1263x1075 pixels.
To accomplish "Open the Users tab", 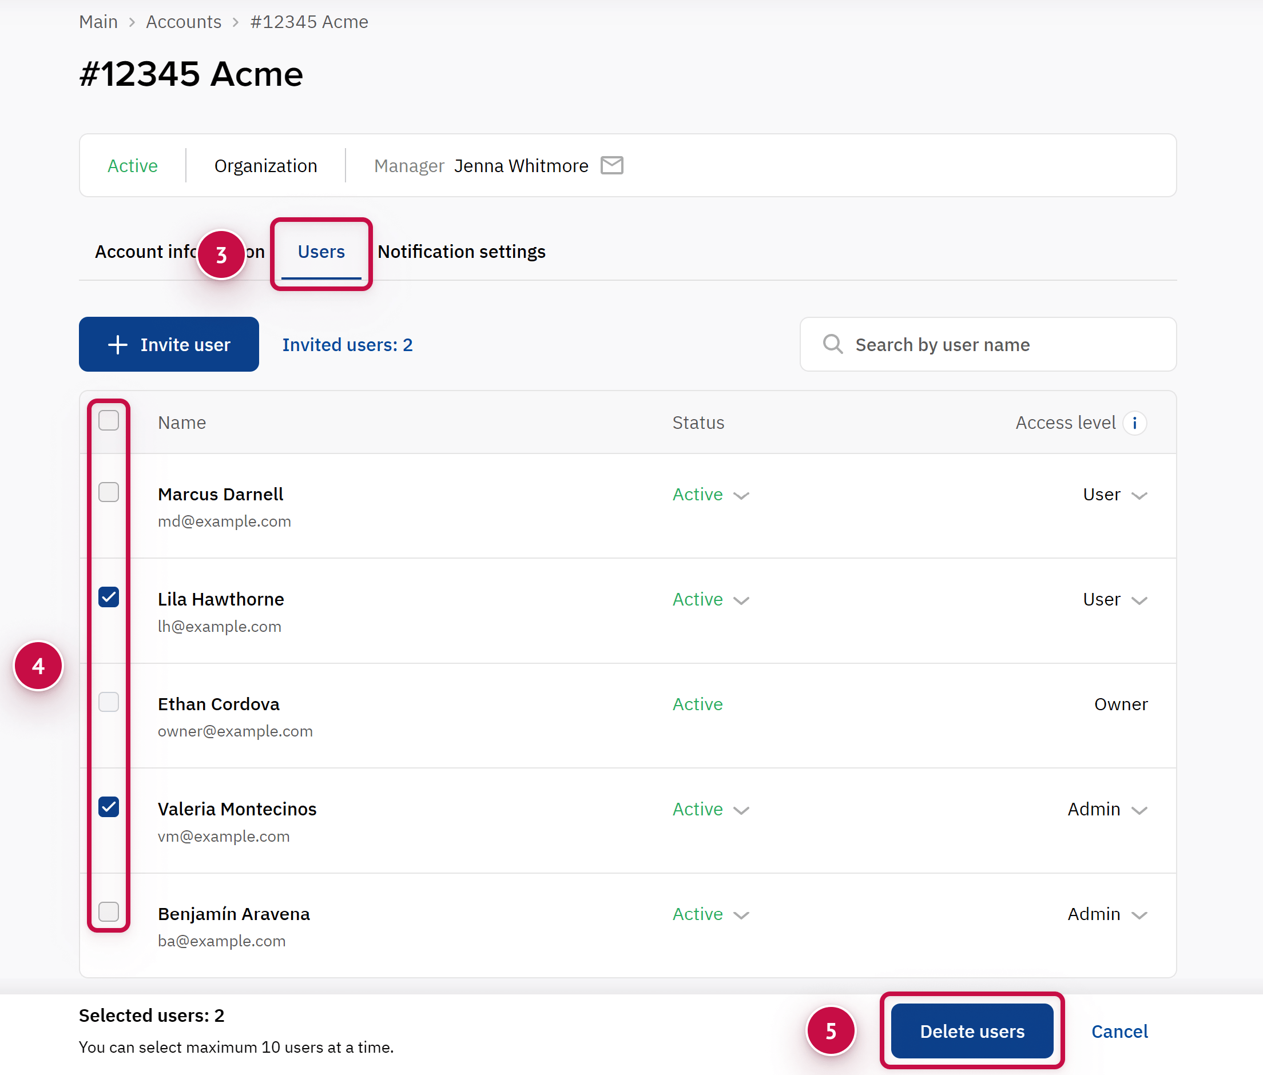I will [321, 252].
